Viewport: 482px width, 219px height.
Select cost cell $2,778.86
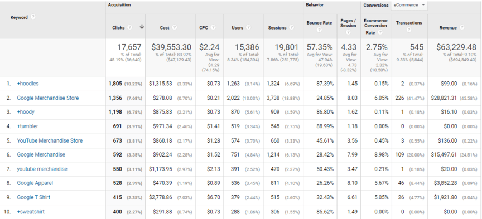coord(161,197)
